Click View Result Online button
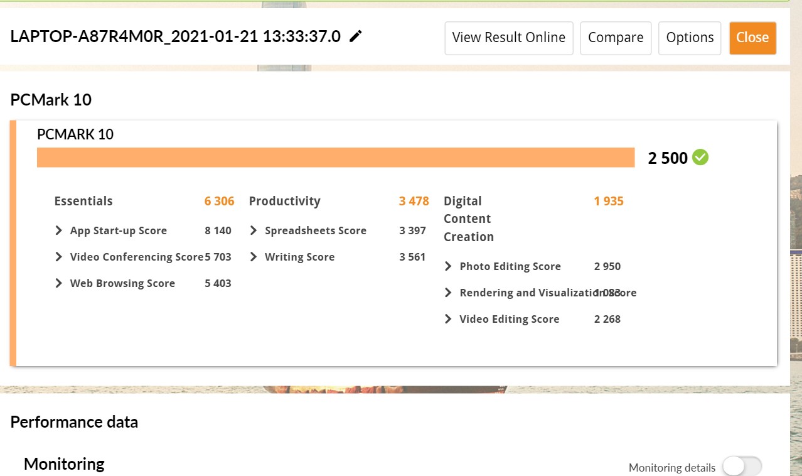The width and height of the screenshot is (802, 476). click(508, 38)
